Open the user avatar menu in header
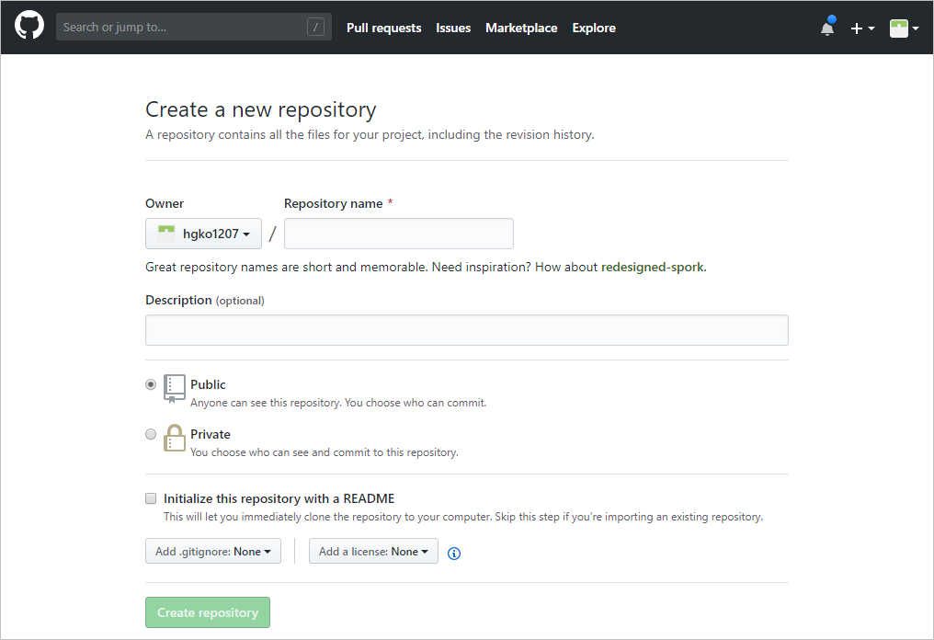The width and height of the screenshot is (934, 640). click(x=904, y=28)
